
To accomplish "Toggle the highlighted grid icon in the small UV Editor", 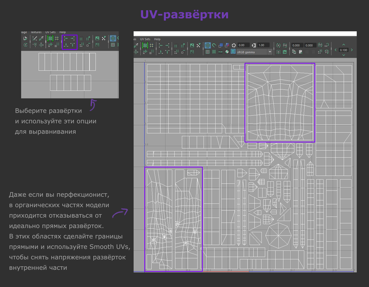I will point(113,38).
